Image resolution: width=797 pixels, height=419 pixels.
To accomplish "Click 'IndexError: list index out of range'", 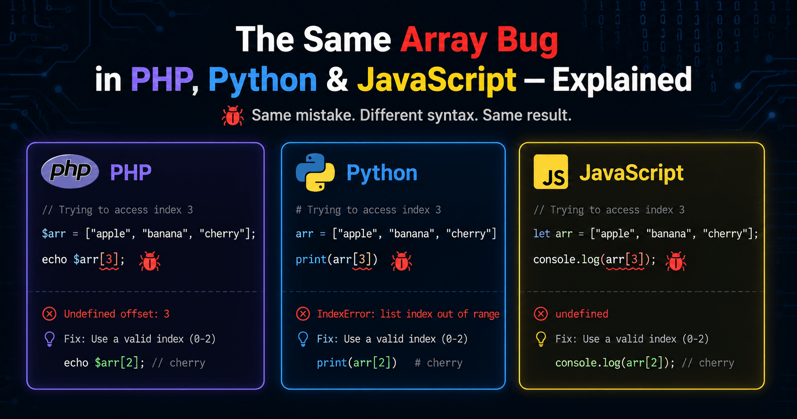I will [408, 314].
